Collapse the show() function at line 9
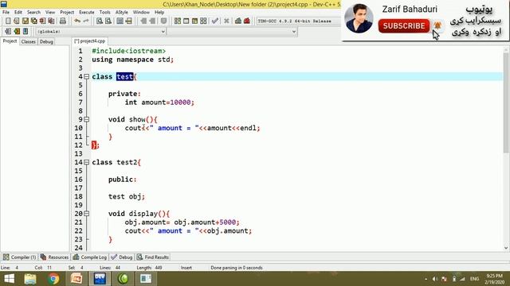 point(87,120)
